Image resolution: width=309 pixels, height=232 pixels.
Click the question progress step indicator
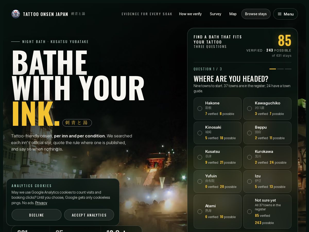point(280,69)
